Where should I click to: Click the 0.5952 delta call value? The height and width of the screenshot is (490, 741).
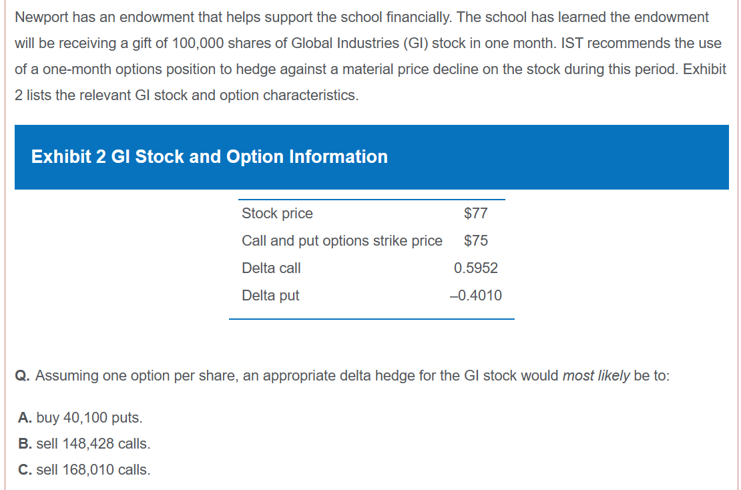coord(476,268)
